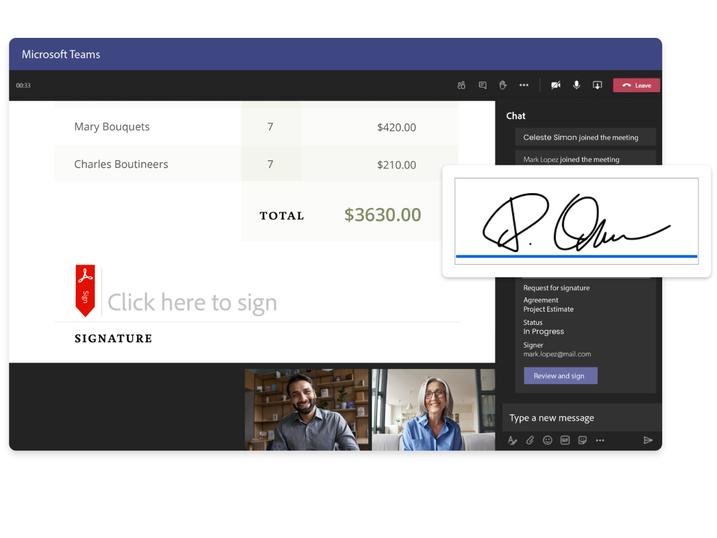Click the $420.00 amount cell
This screenshot has height=538, width=717.
tap(396, 127)
